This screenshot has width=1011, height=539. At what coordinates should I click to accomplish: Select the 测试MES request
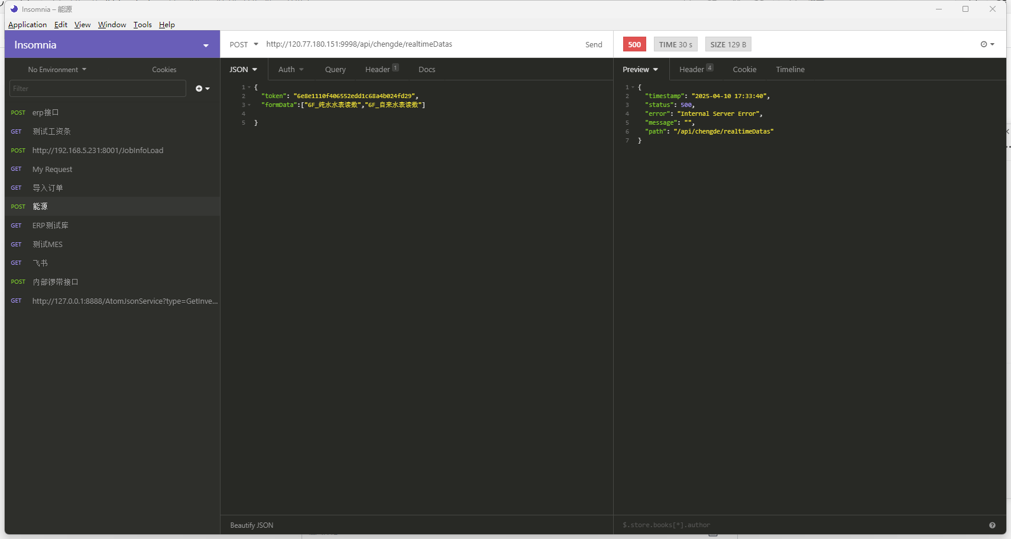(x=112, y=244)
